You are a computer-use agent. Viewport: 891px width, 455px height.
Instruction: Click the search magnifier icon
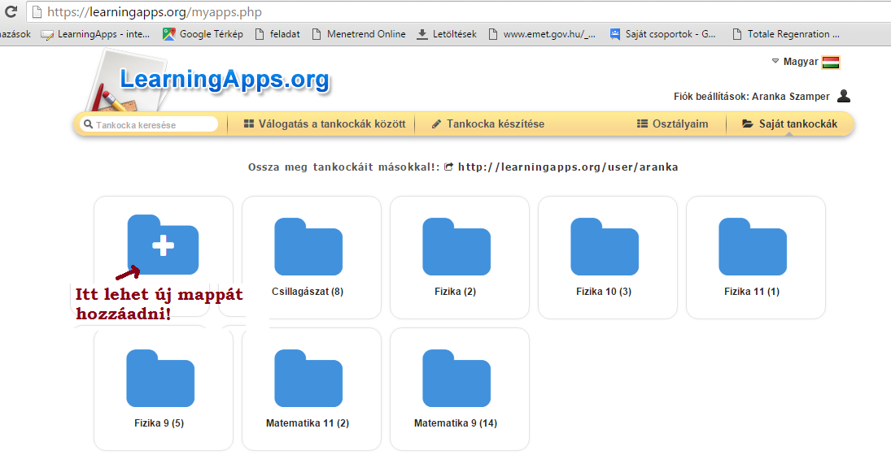point(88,124)
